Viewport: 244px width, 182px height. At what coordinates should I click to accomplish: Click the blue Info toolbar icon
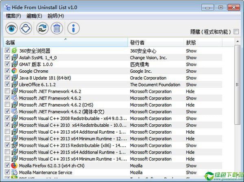73,28
